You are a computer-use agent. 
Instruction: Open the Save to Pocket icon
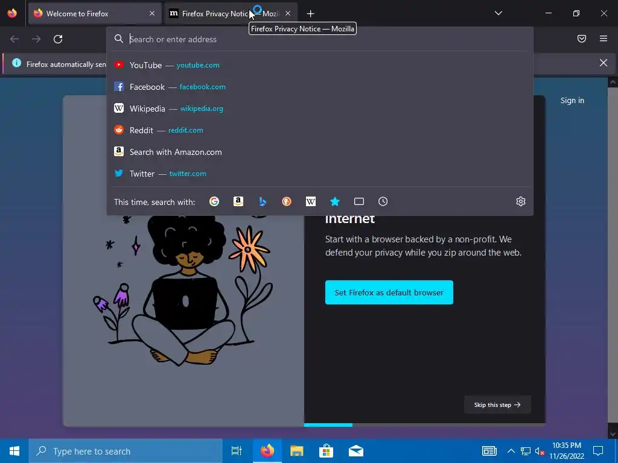(582, 39)
